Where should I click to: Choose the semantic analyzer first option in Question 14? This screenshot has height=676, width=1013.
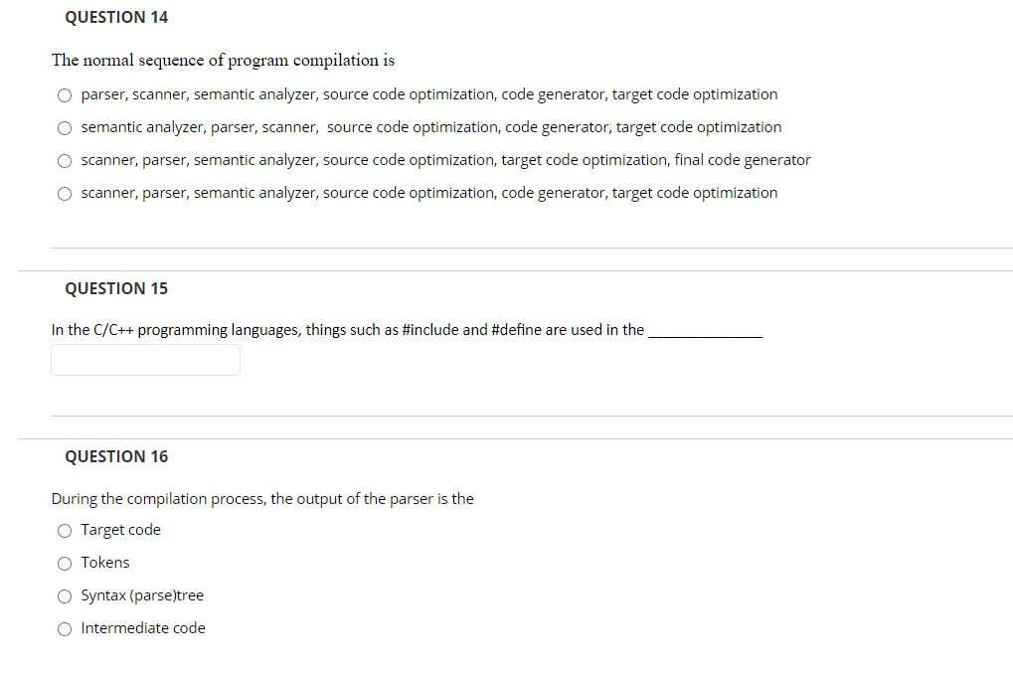tap(65, 127)
